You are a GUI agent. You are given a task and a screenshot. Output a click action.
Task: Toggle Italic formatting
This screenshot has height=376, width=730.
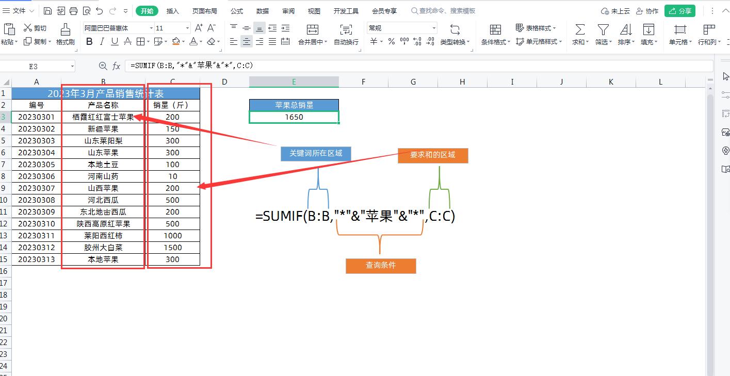pyautogui.click(x=102, y=42)
